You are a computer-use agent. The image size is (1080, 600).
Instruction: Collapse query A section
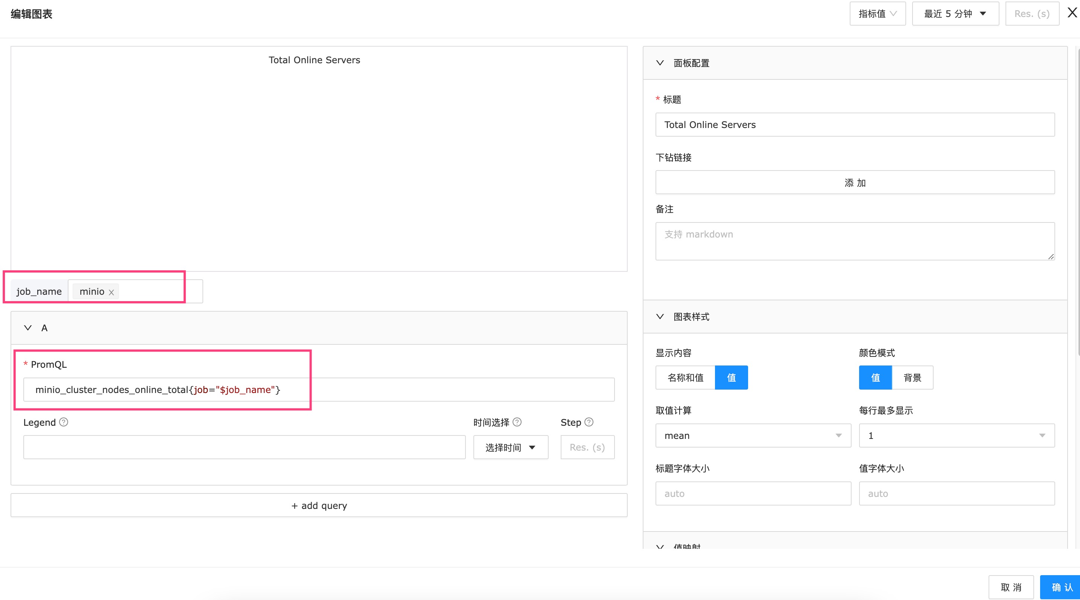28,328
